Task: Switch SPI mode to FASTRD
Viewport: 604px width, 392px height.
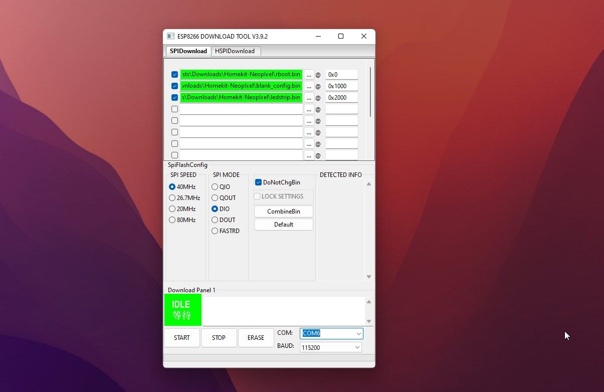Action: (x=215, y=231)
